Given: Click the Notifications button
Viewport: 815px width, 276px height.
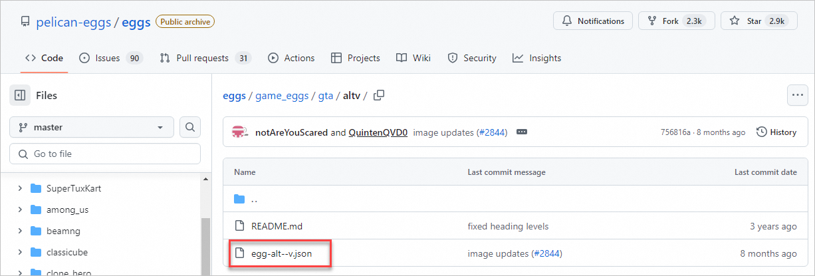Looking at the screenshot, I should (592, 21).
